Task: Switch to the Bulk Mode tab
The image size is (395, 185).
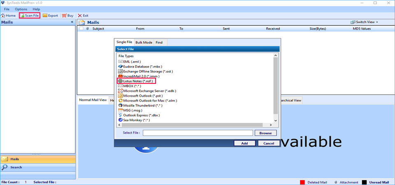Action: (x=144, y=42)
